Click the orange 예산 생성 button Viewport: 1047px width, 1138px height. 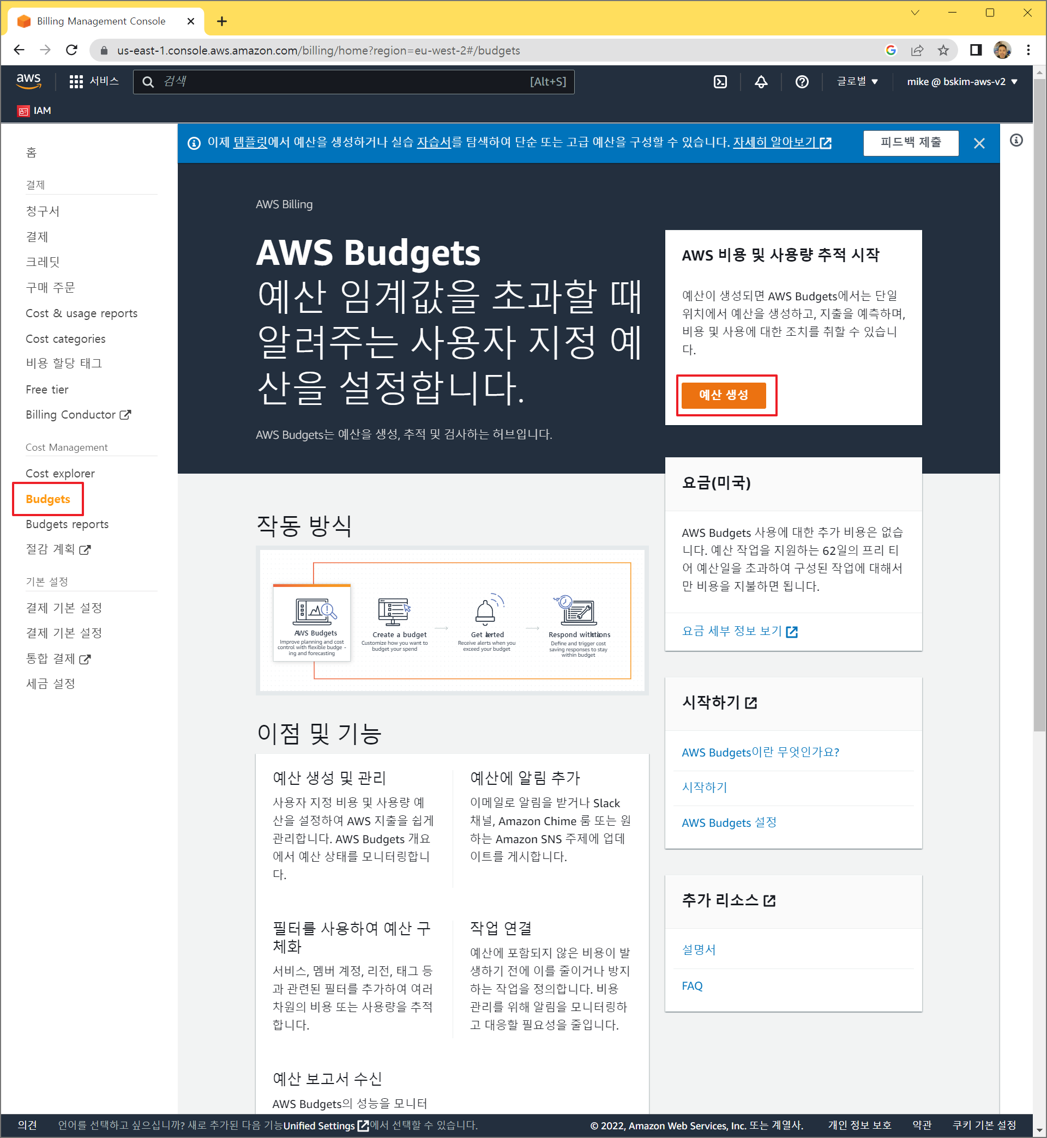pos(724,395)
